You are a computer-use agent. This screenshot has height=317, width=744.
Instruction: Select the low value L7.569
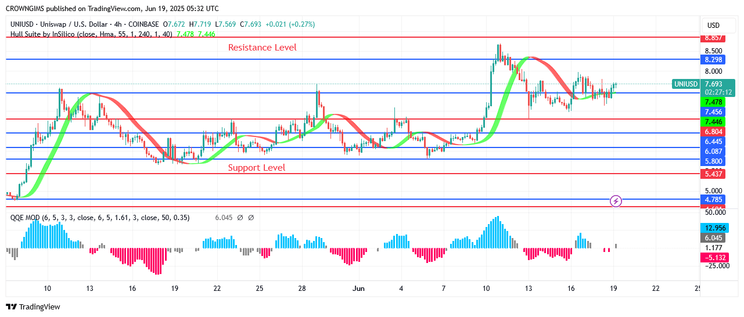pyautogui.click(x=225, y=24)
